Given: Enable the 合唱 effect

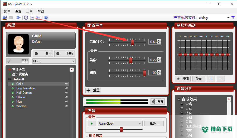Looking at the screenshot, I should click(182, 104).
